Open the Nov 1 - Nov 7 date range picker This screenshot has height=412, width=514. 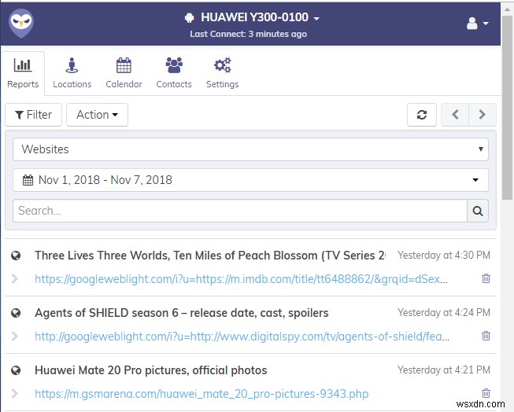coord(250,180)
